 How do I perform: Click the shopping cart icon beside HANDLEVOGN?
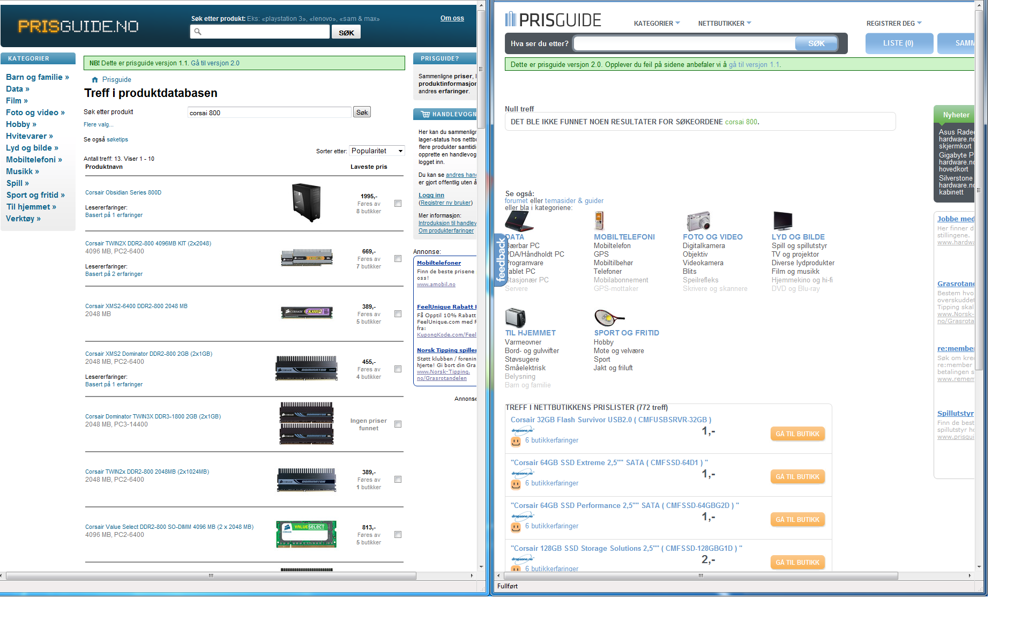[x=426, y=114]
